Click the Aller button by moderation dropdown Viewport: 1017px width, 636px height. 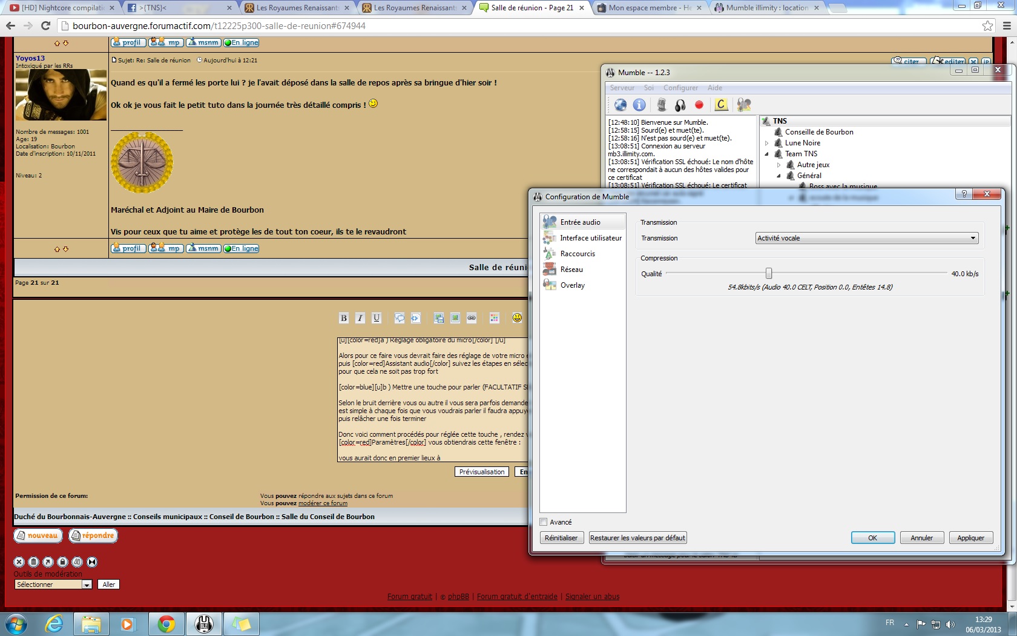108,585
